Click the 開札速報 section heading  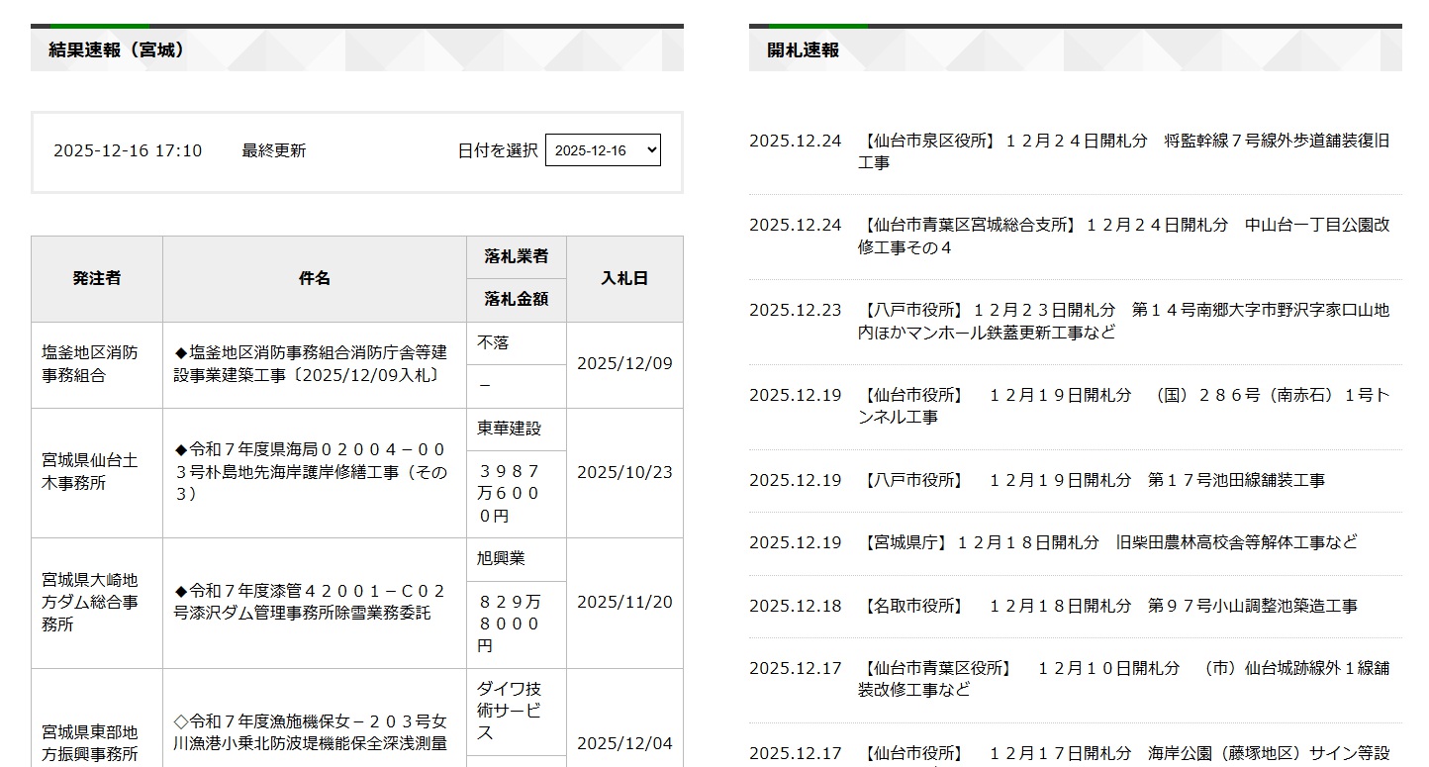click(x=803, y=49)
